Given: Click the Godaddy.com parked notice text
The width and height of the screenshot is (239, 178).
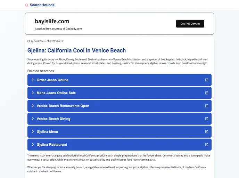Looking at the screenshot, I should click(x=58, y=29).
